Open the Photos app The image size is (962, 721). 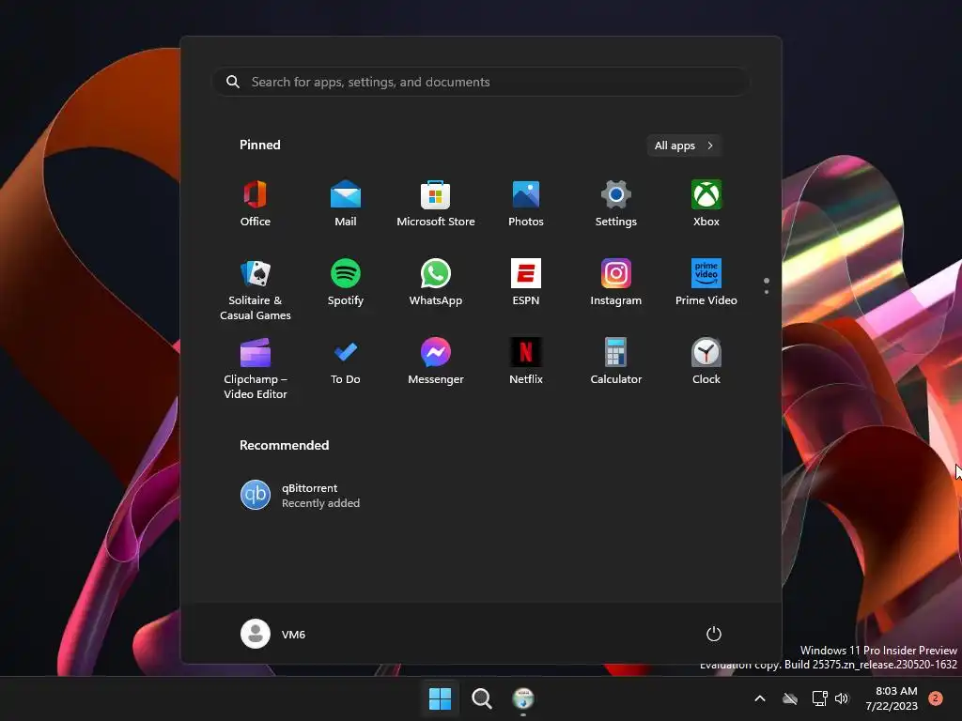tap(526, 204)
